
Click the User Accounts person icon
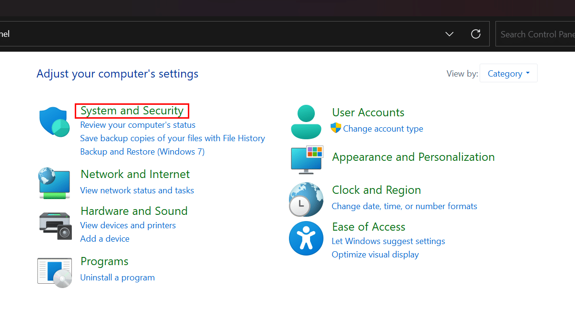tap(306, 122)
